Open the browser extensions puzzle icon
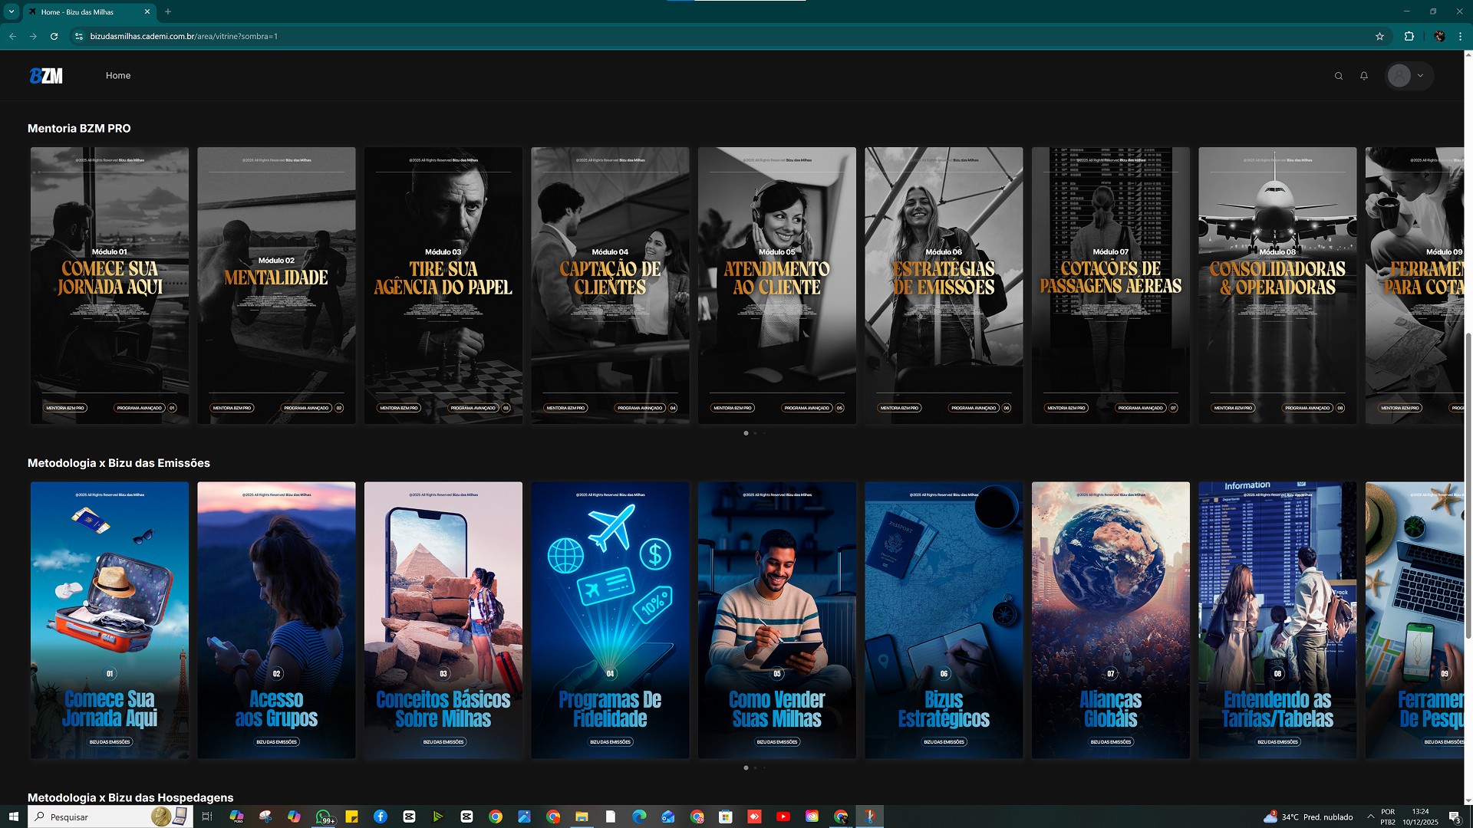This screenshot has width=1473, height=828. pos(1409,36)
